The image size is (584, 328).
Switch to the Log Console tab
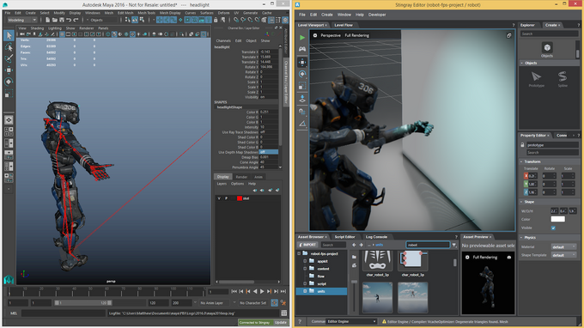tap(376, 237)
